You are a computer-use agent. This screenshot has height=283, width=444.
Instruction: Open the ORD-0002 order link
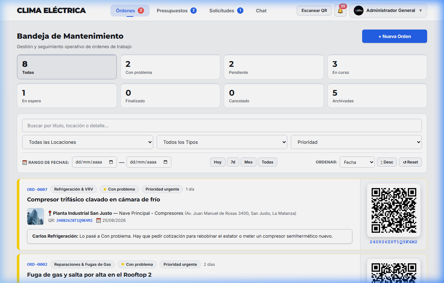[37, 264]
